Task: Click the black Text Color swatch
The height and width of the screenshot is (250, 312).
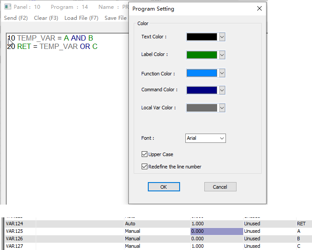Action: click(x=202, y=37)
